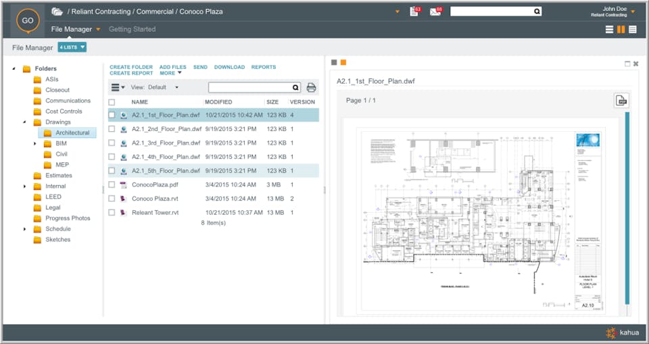Click the magnifier in file search box
This screenshot has width=649, height=344.
tap(295, 87)
